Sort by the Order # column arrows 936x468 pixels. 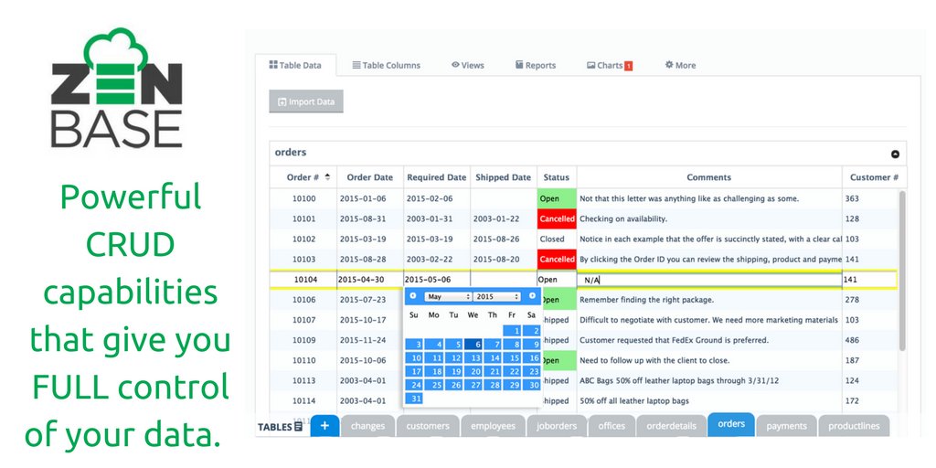[x=327, y=176]
